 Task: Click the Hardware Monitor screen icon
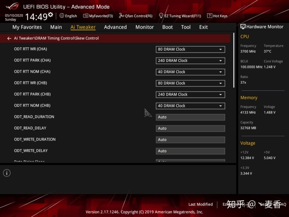[x=243, y=27]
